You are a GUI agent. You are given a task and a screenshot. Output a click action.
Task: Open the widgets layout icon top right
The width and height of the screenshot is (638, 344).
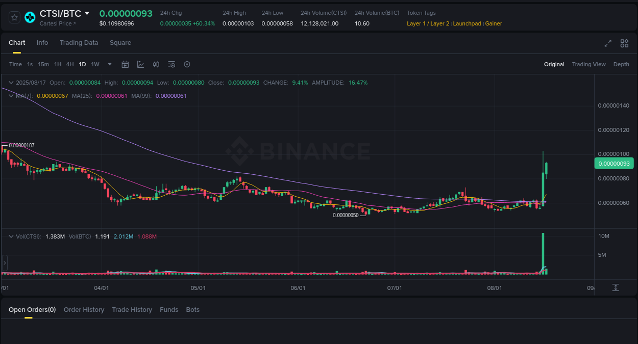coord(624,43)
